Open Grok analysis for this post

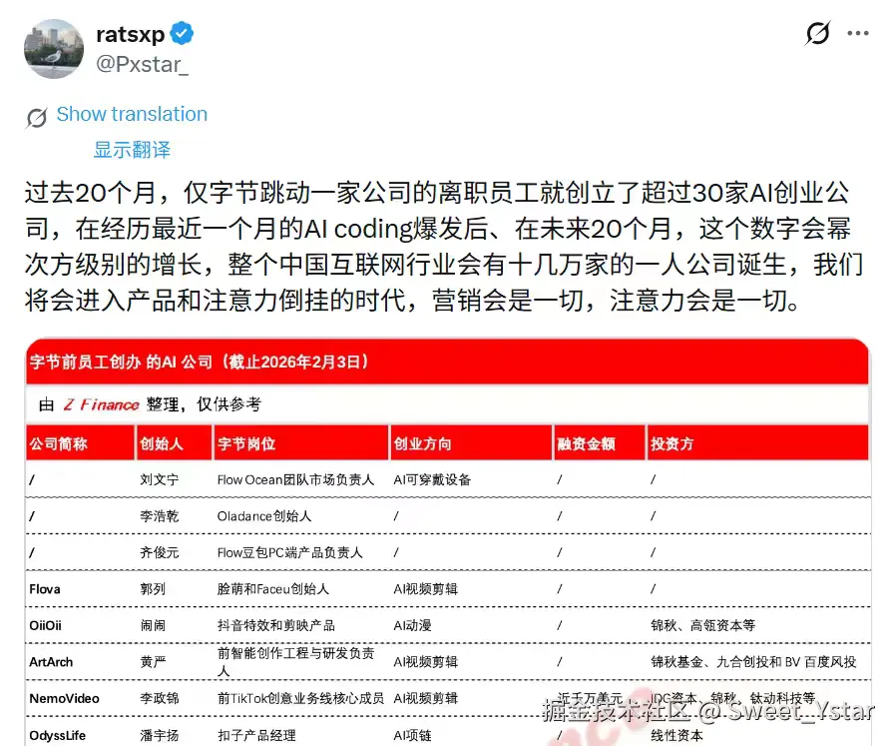(x=817, y=33)
